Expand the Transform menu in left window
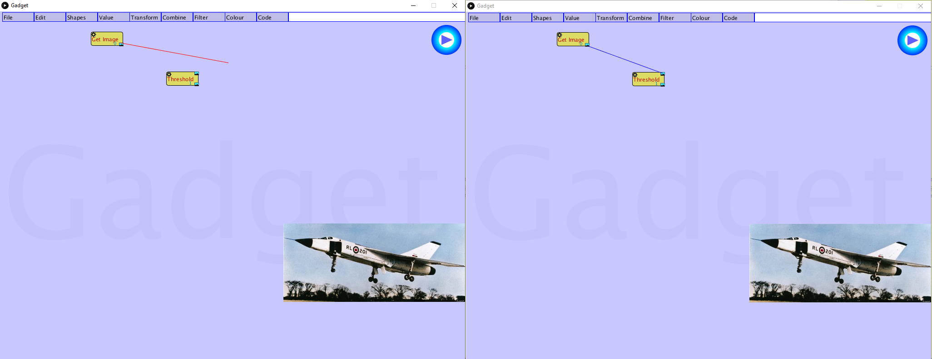The width and height of the screenshot is (932, 359). (145, 17)
